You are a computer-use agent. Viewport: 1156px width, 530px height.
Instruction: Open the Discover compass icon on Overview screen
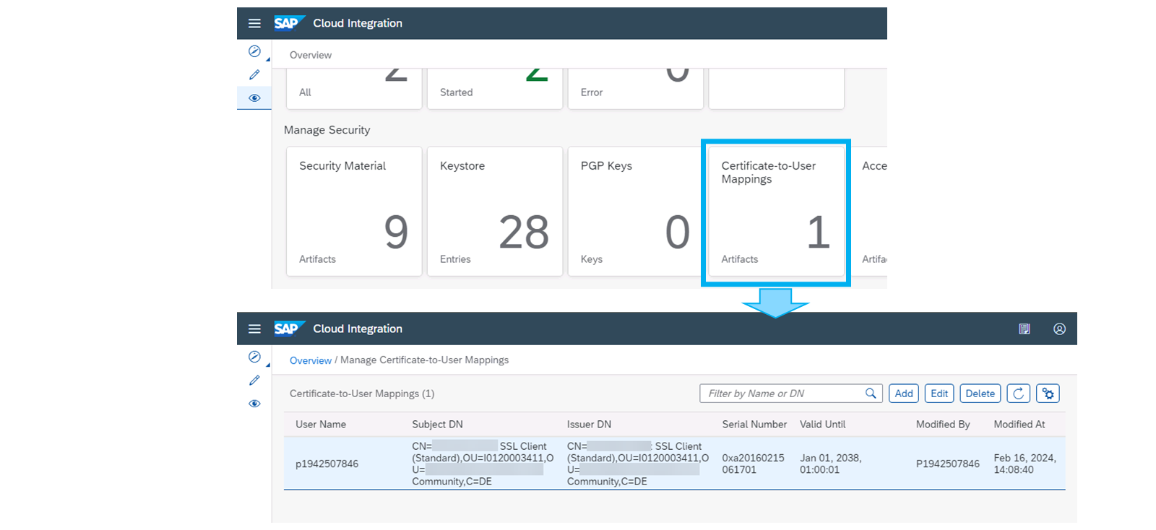(x=254, y=51)
